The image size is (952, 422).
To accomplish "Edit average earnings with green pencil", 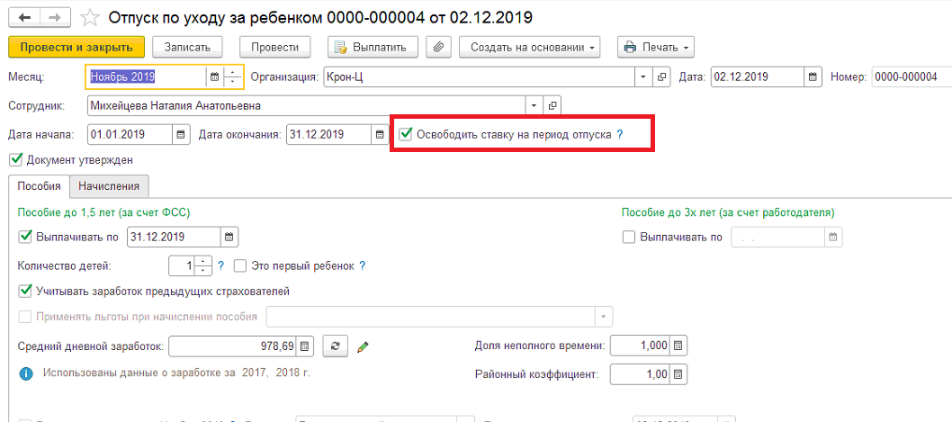I will coord(363,347).
